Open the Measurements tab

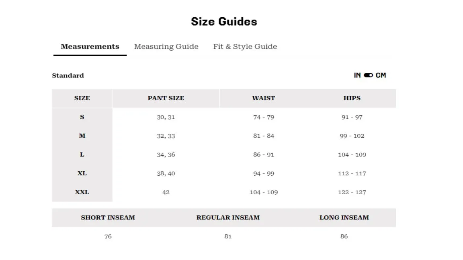pos(90,47)
